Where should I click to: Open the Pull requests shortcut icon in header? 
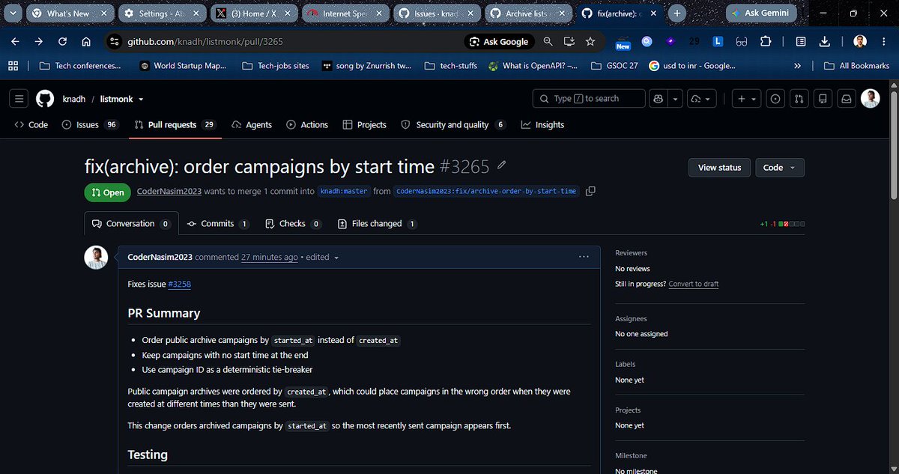pyautogui.click(x=799, y=99)
